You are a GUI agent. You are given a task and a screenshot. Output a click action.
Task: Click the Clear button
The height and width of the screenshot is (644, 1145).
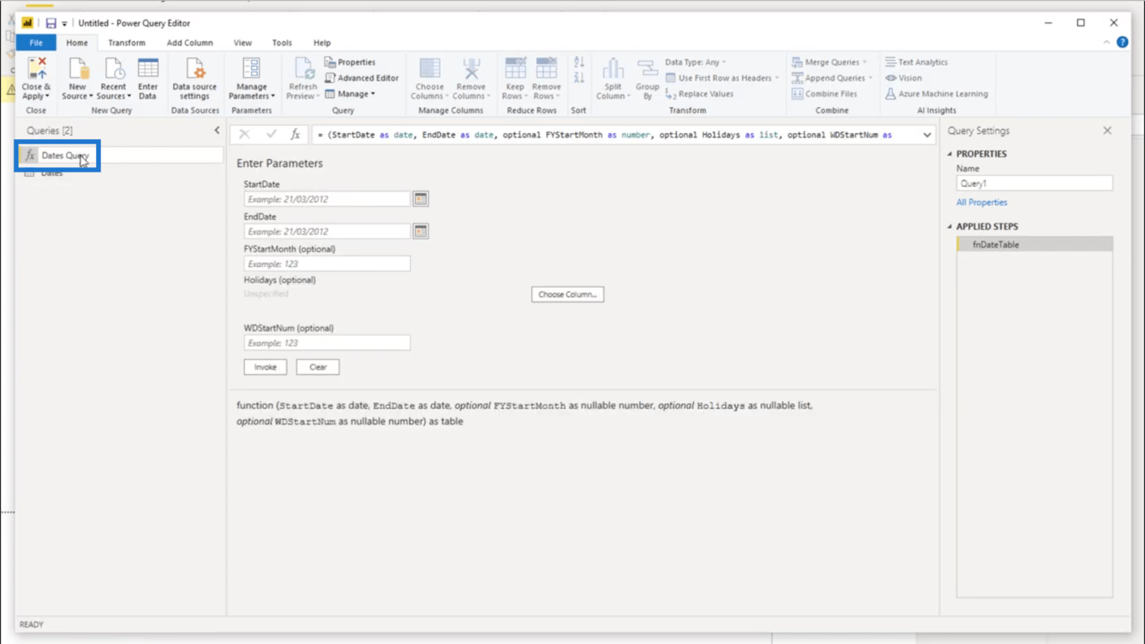click(318, 367)
